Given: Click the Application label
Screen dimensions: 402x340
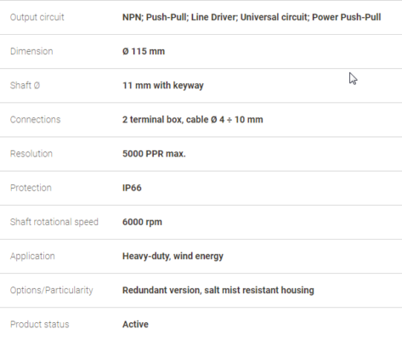Looking at the screenshot, I should point(32,256).
